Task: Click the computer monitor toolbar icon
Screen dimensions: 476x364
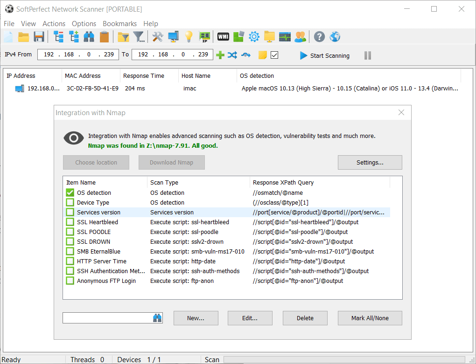Action: 173,37
